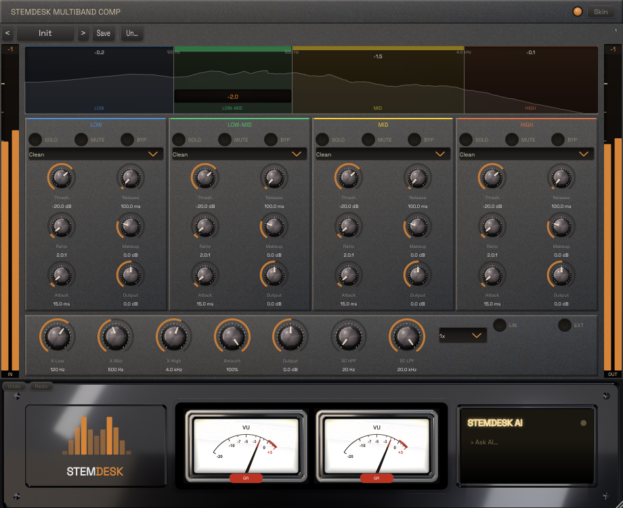Select the LOW-MID band region in the spectrum

[233, 80]
